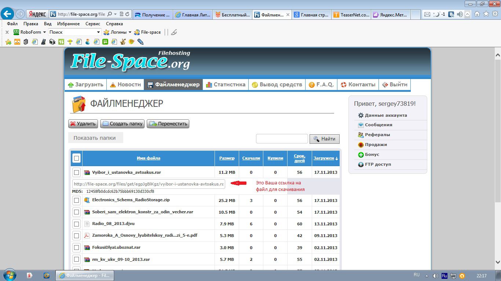
Task: Toggle the select-all checkbox in table header
Action: 76,158
